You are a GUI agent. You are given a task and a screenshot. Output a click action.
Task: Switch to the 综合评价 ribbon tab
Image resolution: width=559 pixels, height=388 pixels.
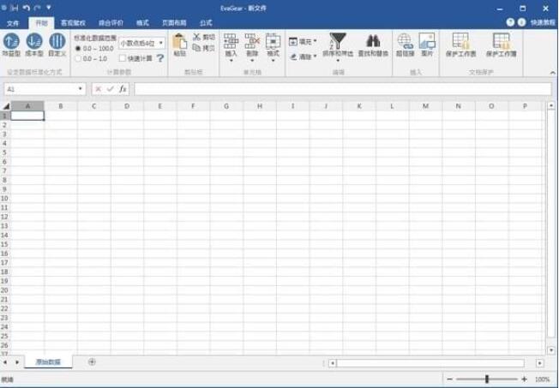[111, 23]
